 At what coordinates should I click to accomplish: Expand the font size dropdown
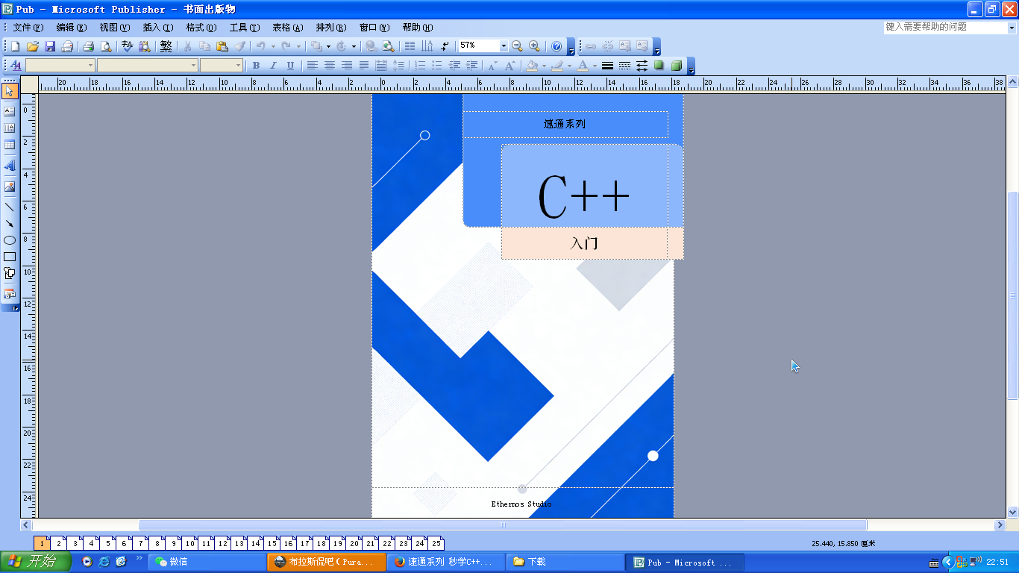239,66
